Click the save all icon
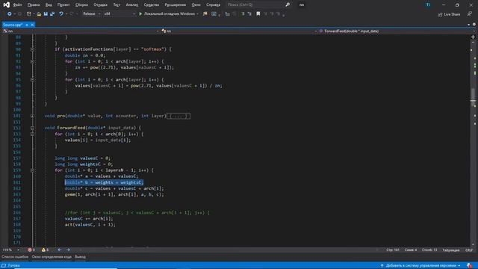The width and height of the screenshot is (478, 269). tap(52, 13)
